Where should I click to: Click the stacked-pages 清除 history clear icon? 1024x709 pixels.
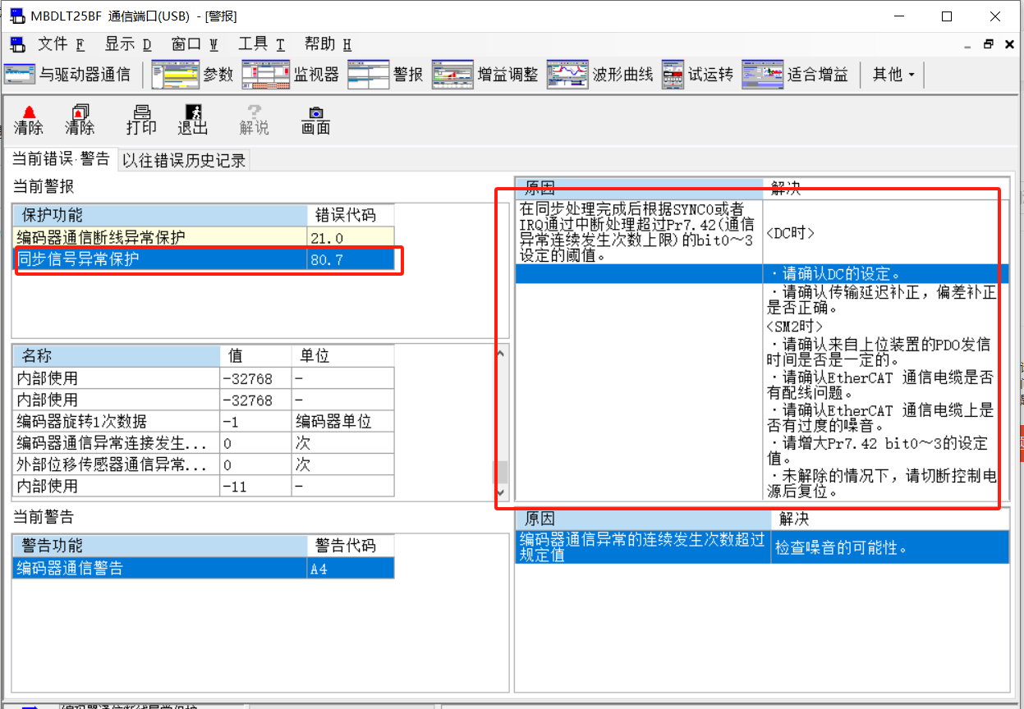click(80, 120)
